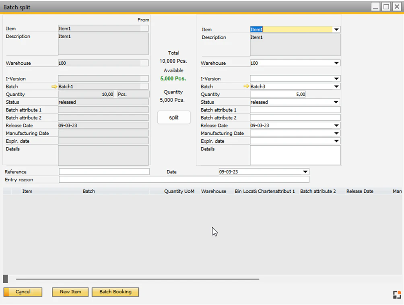Open the Release Date dropdown
Viewport: 404px width, 305px height.
(336, 125)
